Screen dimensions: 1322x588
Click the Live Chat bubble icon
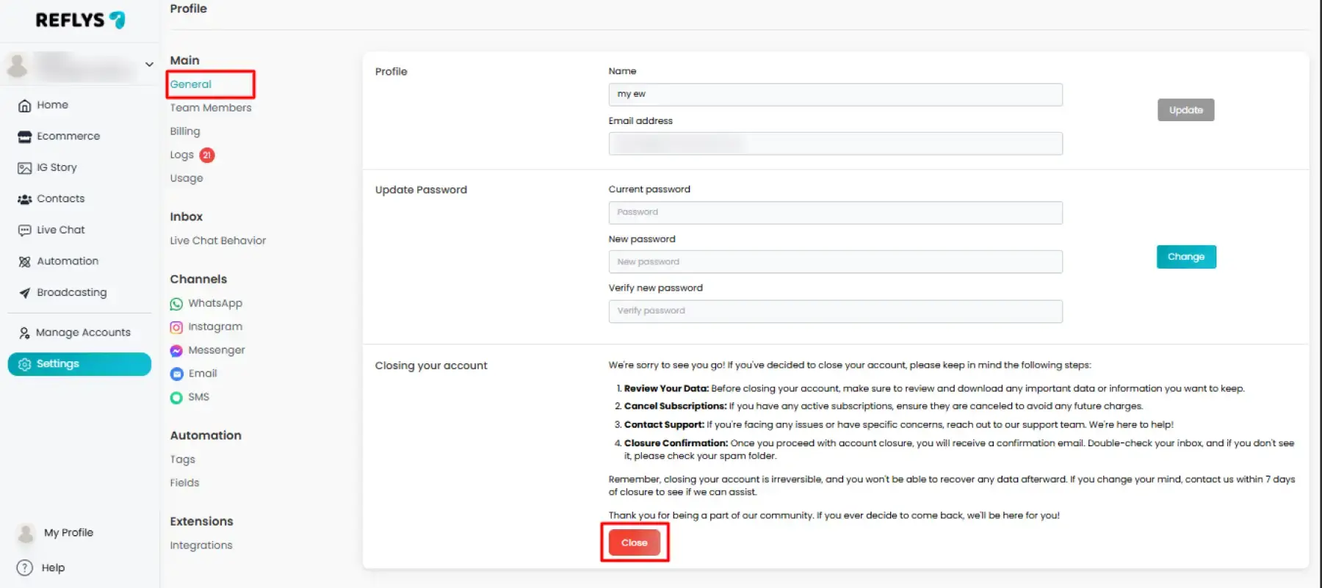click(x=24, y=231)
